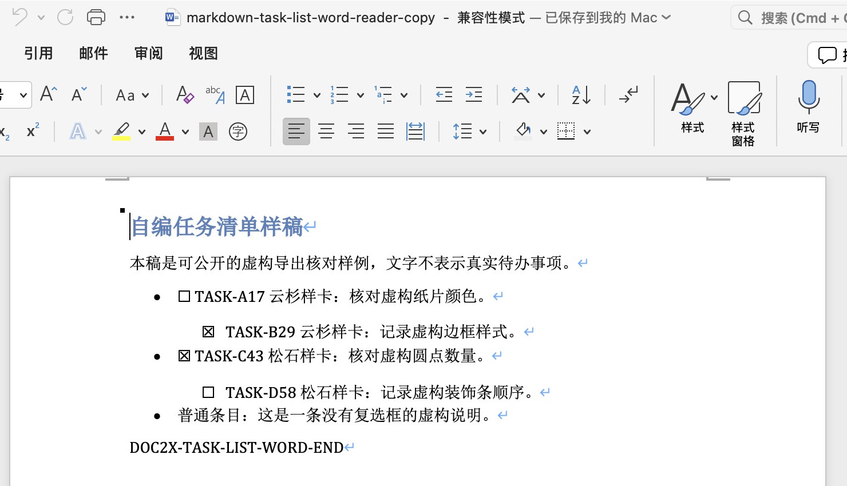Image resolution: width=847 pixels, height=486 pixels.
Task: Open the 审阅 ribbon tab
Action: [148, 53]
